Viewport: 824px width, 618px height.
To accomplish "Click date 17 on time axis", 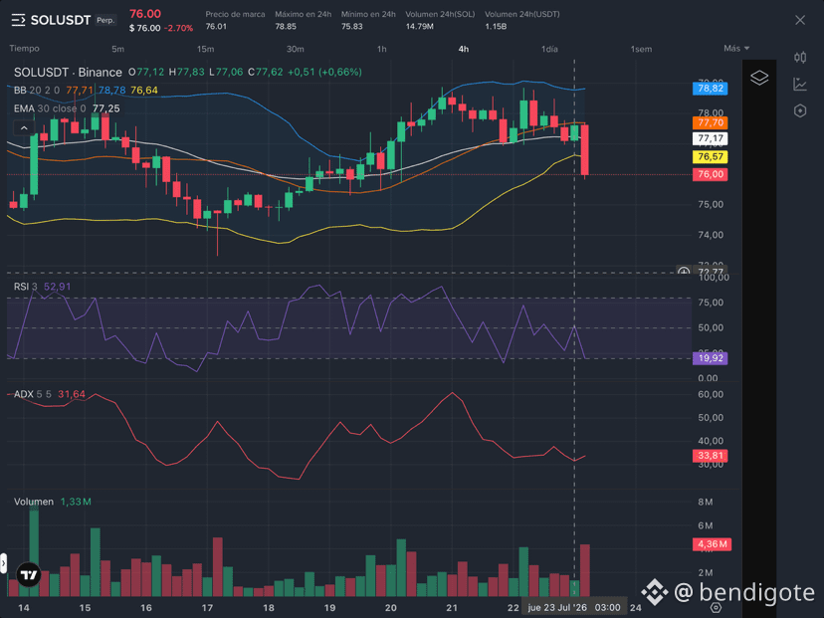I will [207, 607].
